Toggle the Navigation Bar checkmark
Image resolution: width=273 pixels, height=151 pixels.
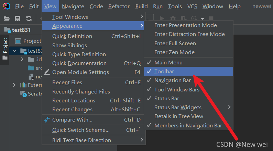[172, 80]
